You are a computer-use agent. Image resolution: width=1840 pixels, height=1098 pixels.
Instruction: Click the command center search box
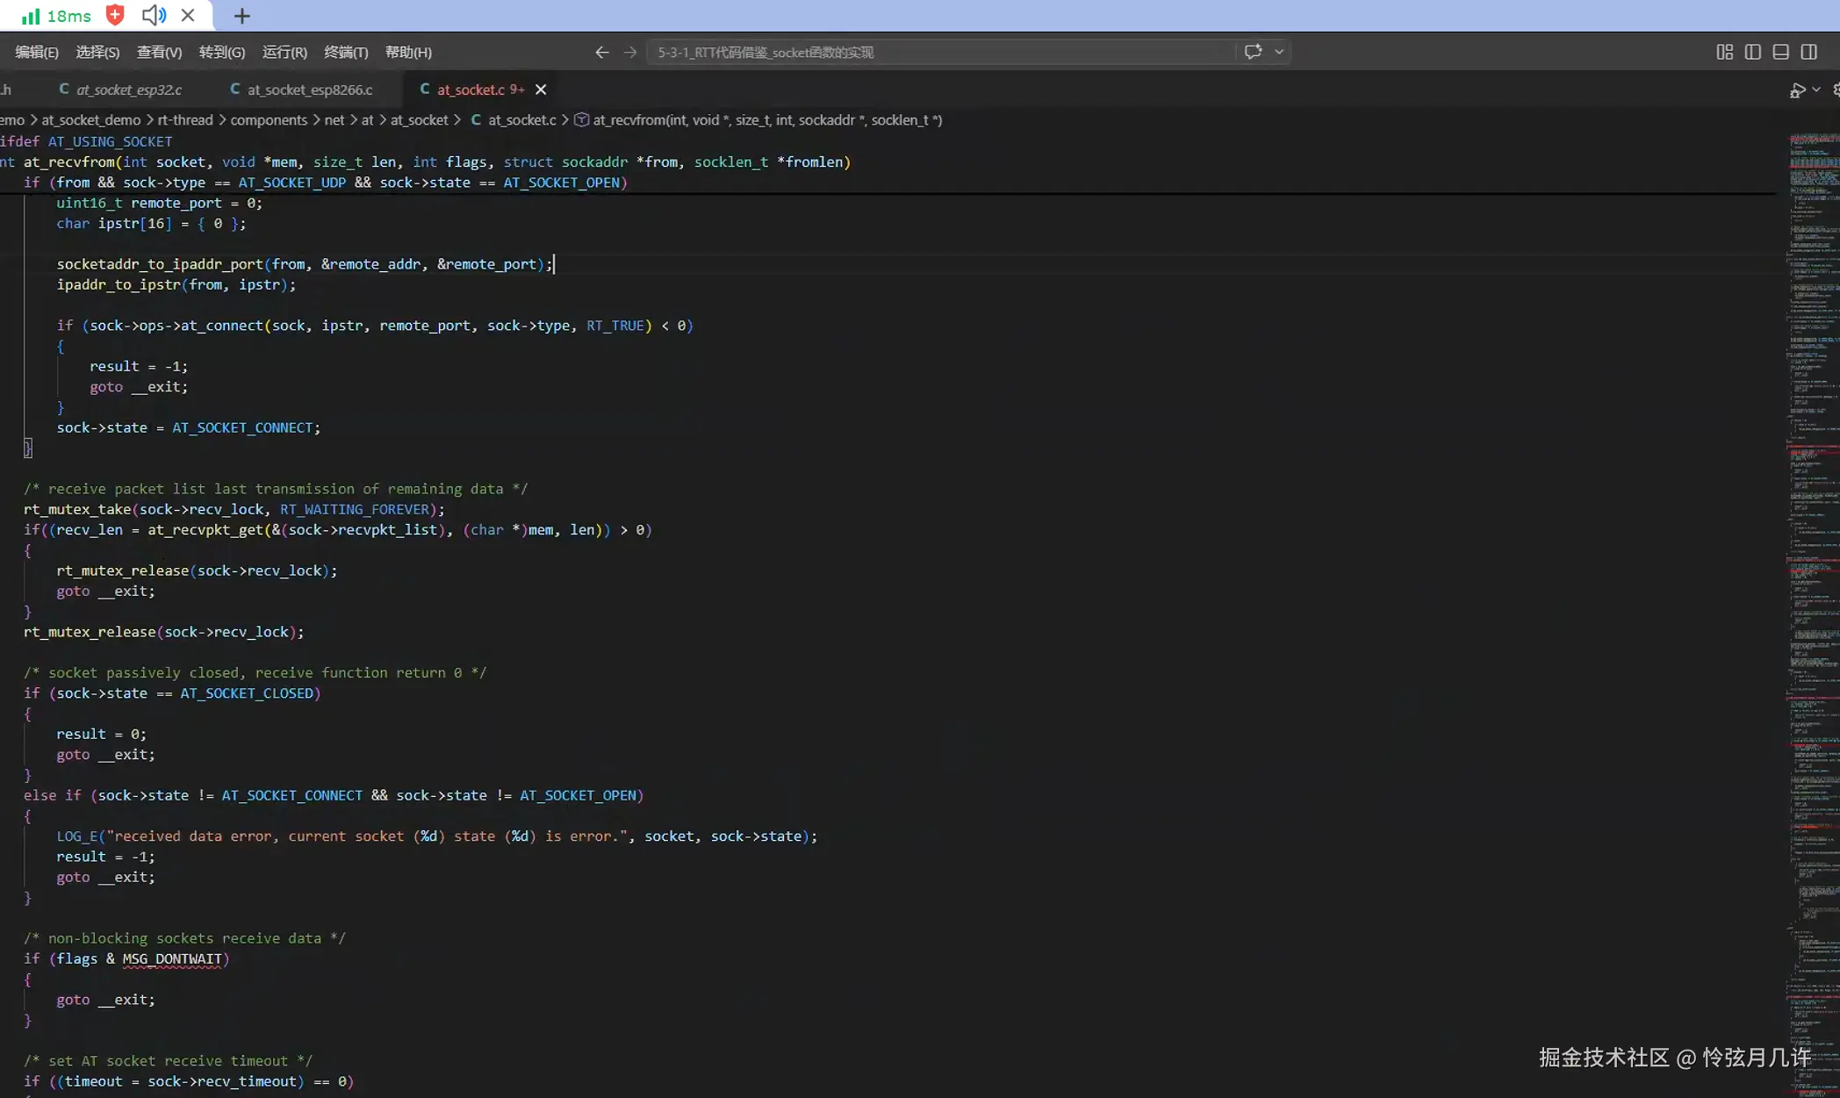[939, 53]
